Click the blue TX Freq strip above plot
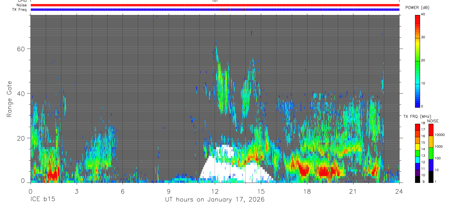449x207 pixels. click(x=215, y=10)
